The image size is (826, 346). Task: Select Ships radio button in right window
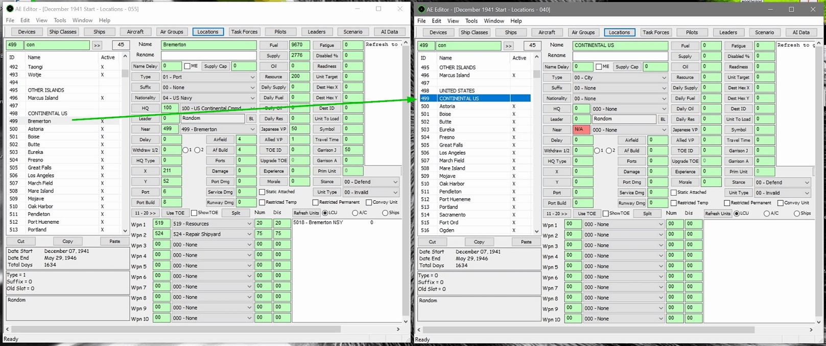click(x=796, y=214)
